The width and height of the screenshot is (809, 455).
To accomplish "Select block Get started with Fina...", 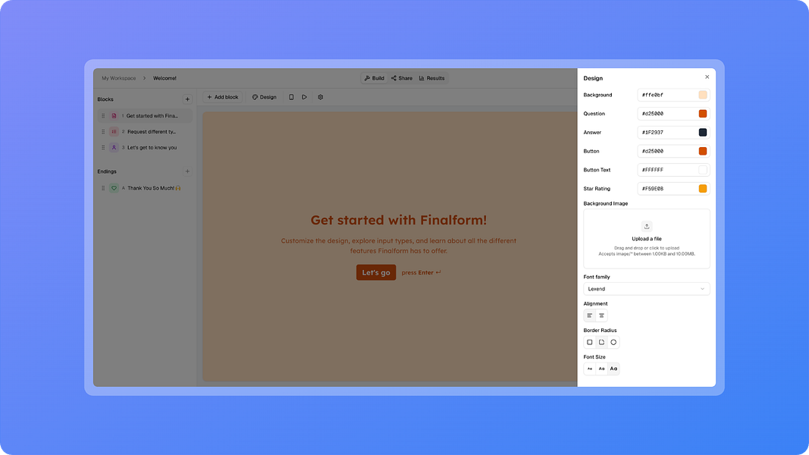I will [x=145, y=116].
